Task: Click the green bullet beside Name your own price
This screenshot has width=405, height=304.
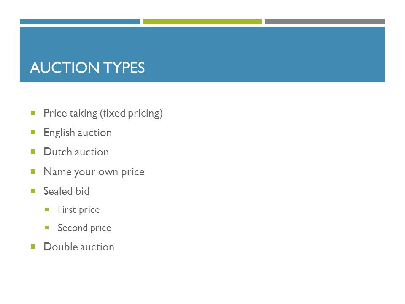Action: [x=33, y=171]
